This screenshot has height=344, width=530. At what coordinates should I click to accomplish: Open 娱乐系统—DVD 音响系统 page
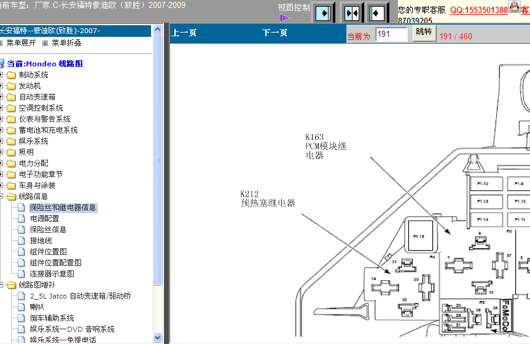(72, 329)
